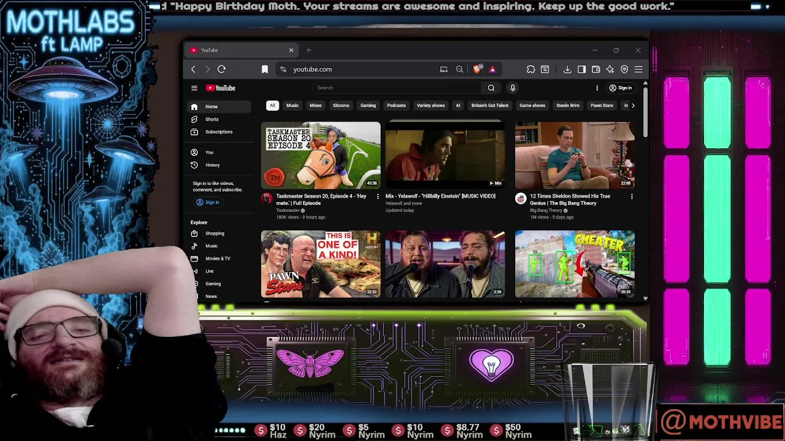Reload the YouTube page

pyautogui.click(x=221, y=69)
